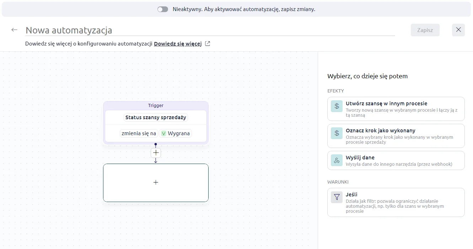Click the Nowa automatyzacja title field
473x249 pixels.
(69, 30)
